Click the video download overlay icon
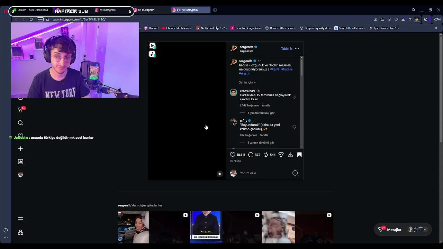 click(152, 46)
